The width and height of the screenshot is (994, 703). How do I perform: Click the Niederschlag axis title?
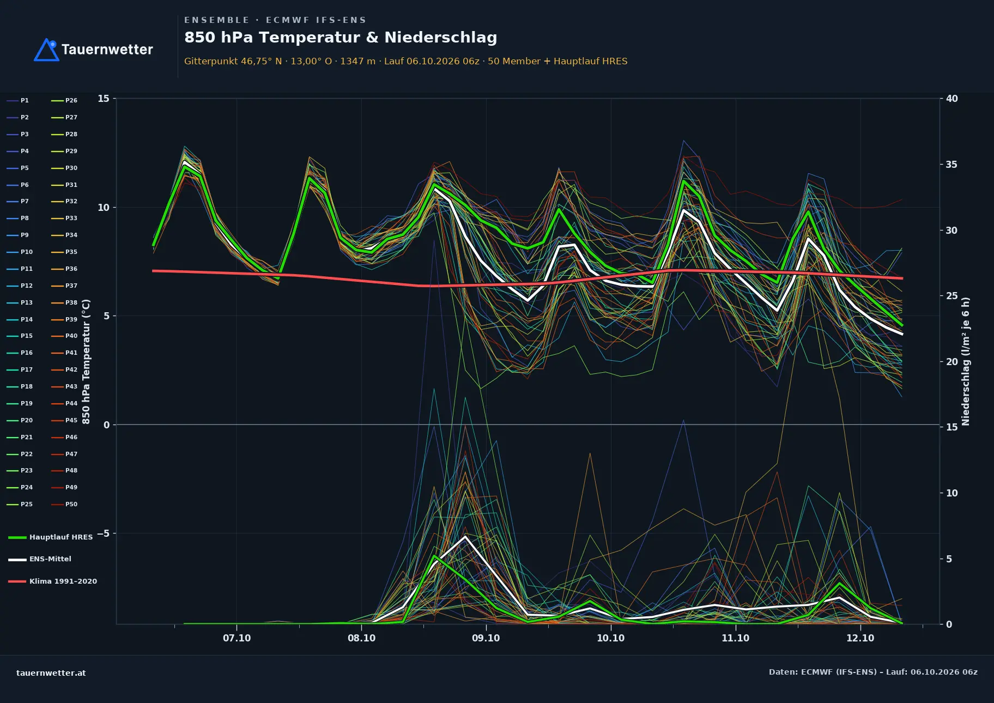coord(966,361)
